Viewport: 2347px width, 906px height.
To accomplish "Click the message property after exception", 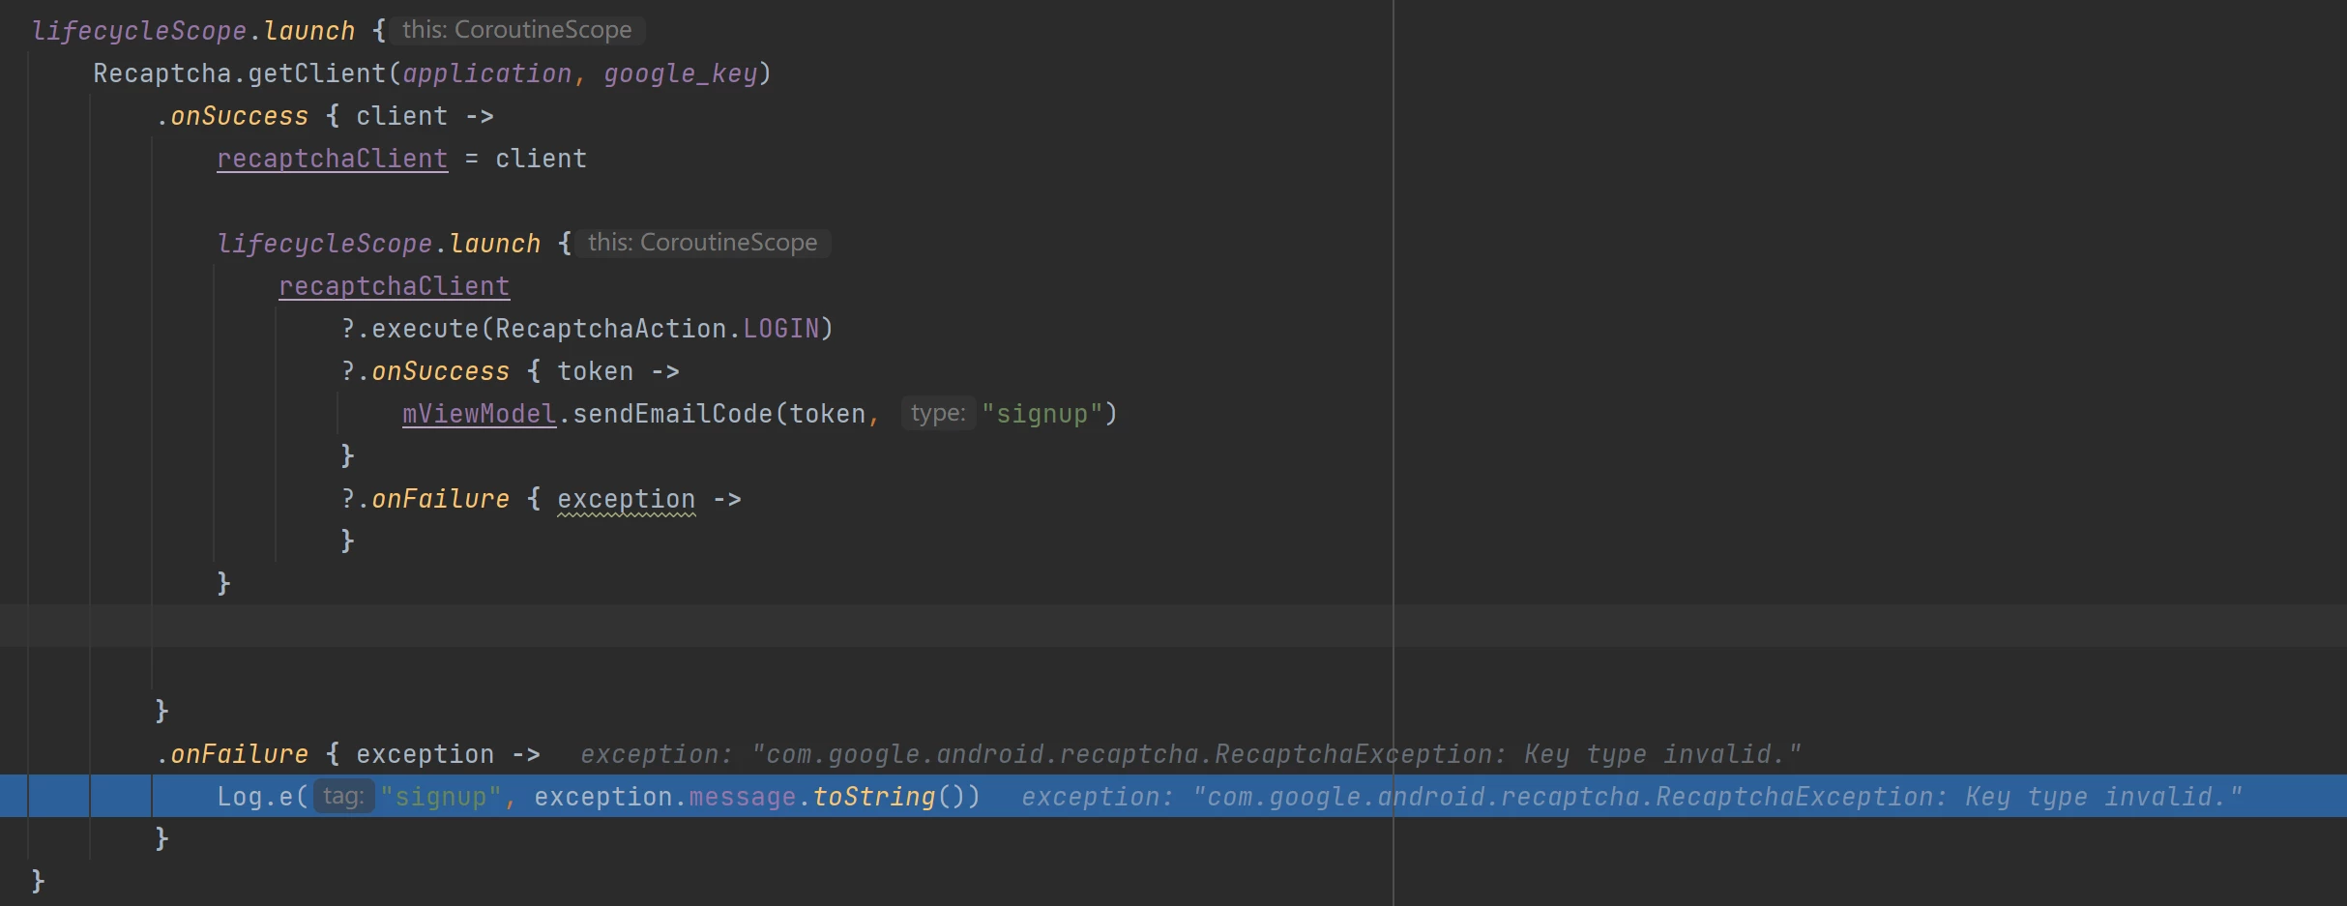I will tap(743, 797).
